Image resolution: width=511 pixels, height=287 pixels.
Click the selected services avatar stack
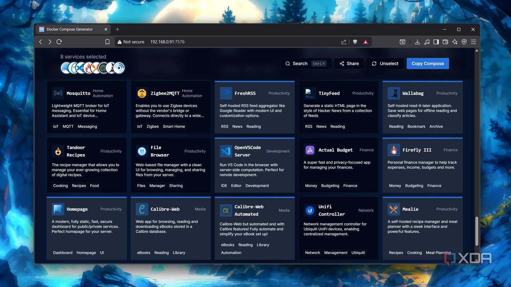pyautogui.click(x=93, y=68)
